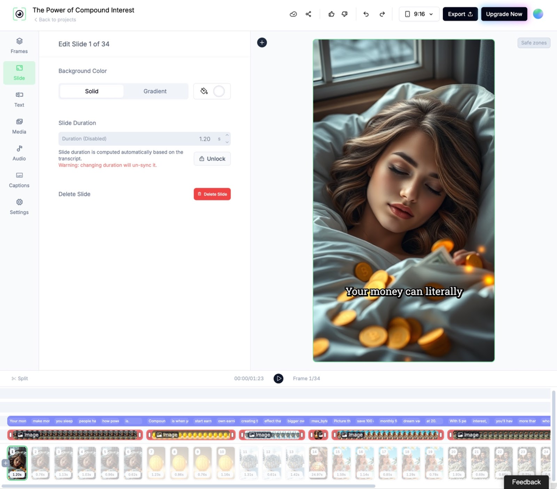The height and width of the screenshot is (489, 557).
Task: Open the Text panel
Action: 19,100
